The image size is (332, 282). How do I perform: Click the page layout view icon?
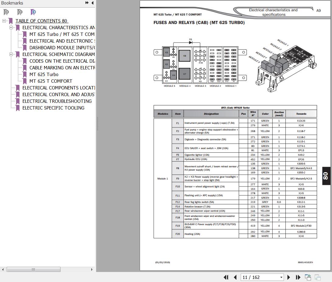click(308, 277)
